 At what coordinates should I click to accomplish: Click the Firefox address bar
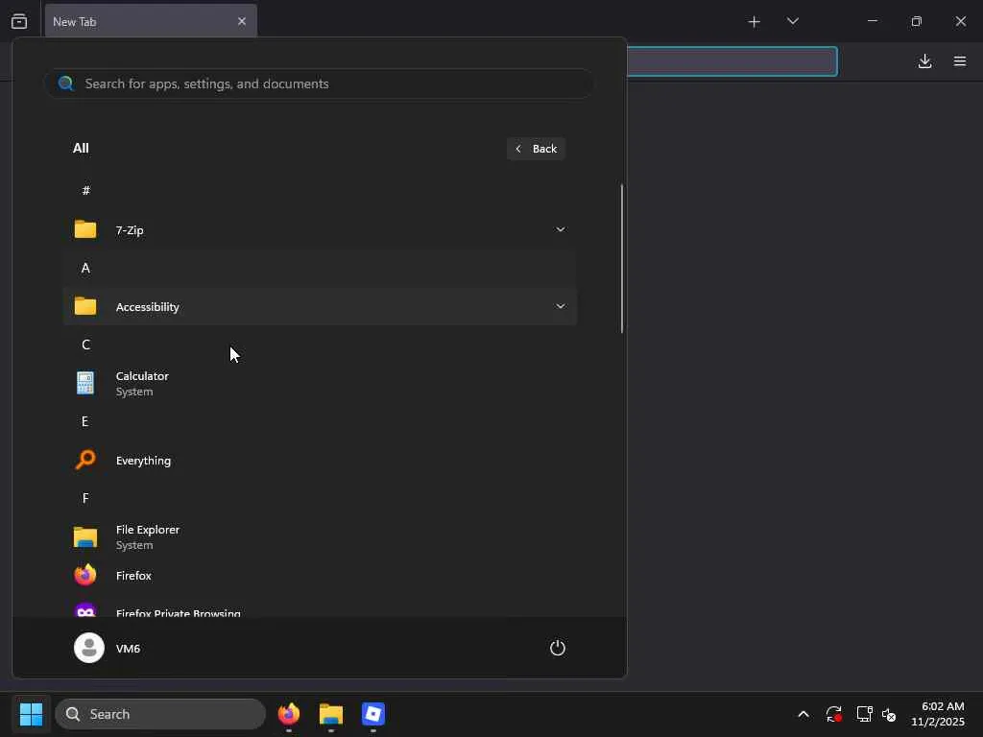pos(732,61)
